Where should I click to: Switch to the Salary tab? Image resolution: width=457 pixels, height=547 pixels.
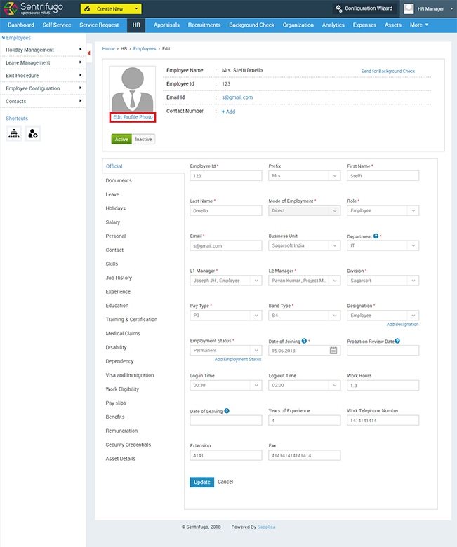(x=113, y=222)
